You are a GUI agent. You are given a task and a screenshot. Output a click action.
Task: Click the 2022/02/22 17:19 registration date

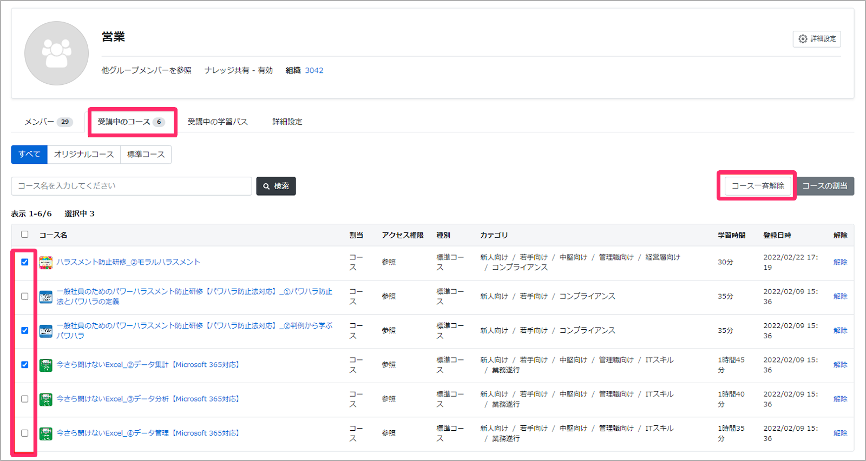[x=791, y=262]
